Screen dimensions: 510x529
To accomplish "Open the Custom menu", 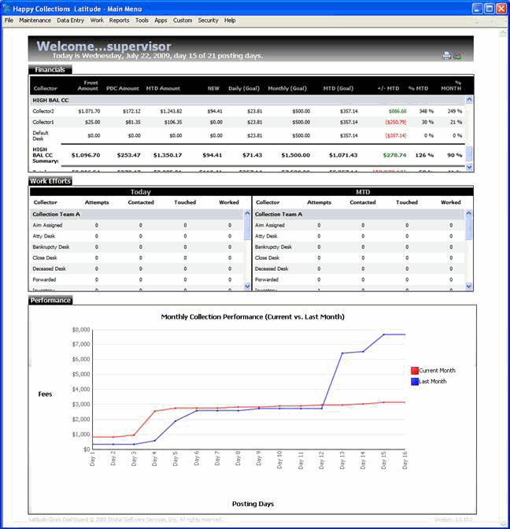I will (x=183, y=20).
